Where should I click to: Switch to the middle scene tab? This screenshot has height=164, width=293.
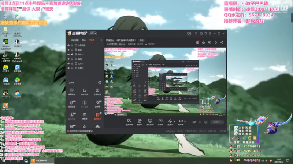(84, 40)
